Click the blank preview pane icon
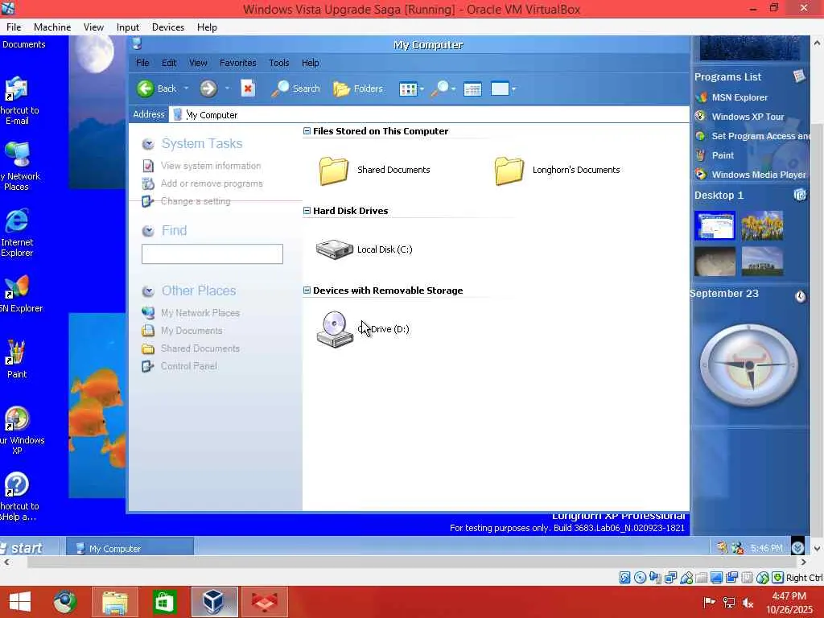Image resolution: width=824 pixels, height=618 pixels. pos(500,89)
